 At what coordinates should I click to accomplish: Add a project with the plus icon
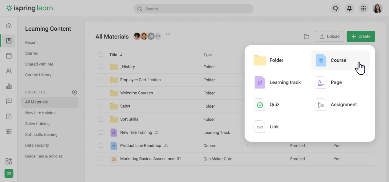point(74,92)
